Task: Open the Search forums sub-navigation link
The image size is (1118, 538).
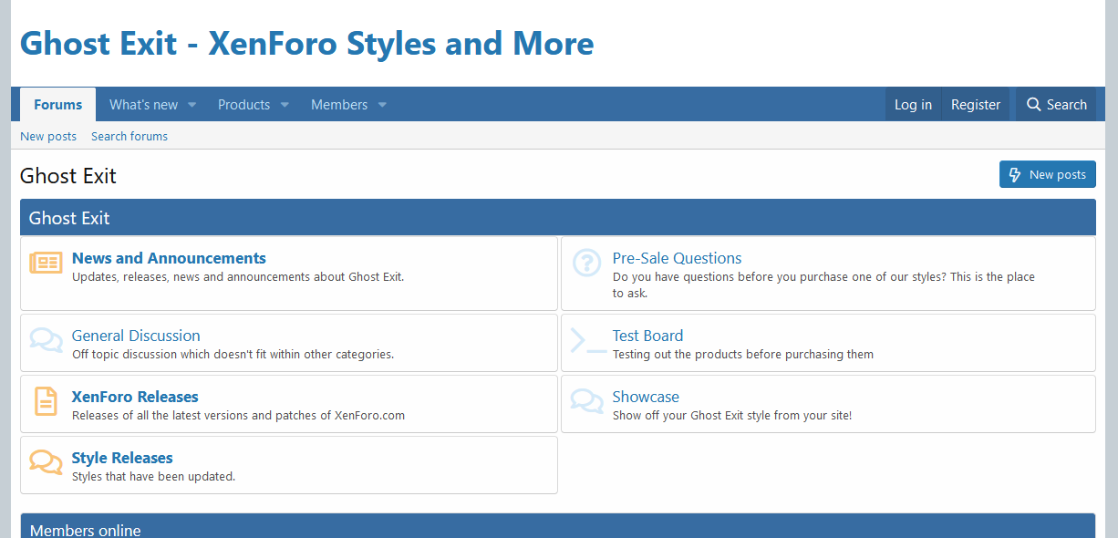Action: [x=129, y=136]
